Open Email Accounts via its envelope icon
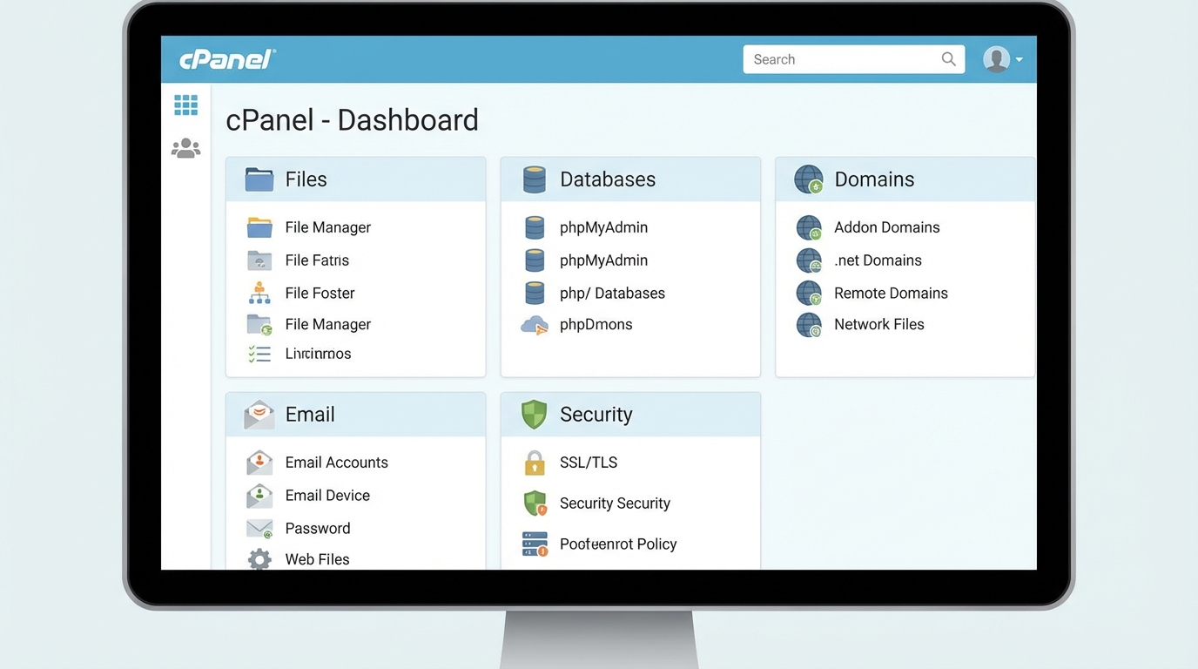 pos(259,462)
